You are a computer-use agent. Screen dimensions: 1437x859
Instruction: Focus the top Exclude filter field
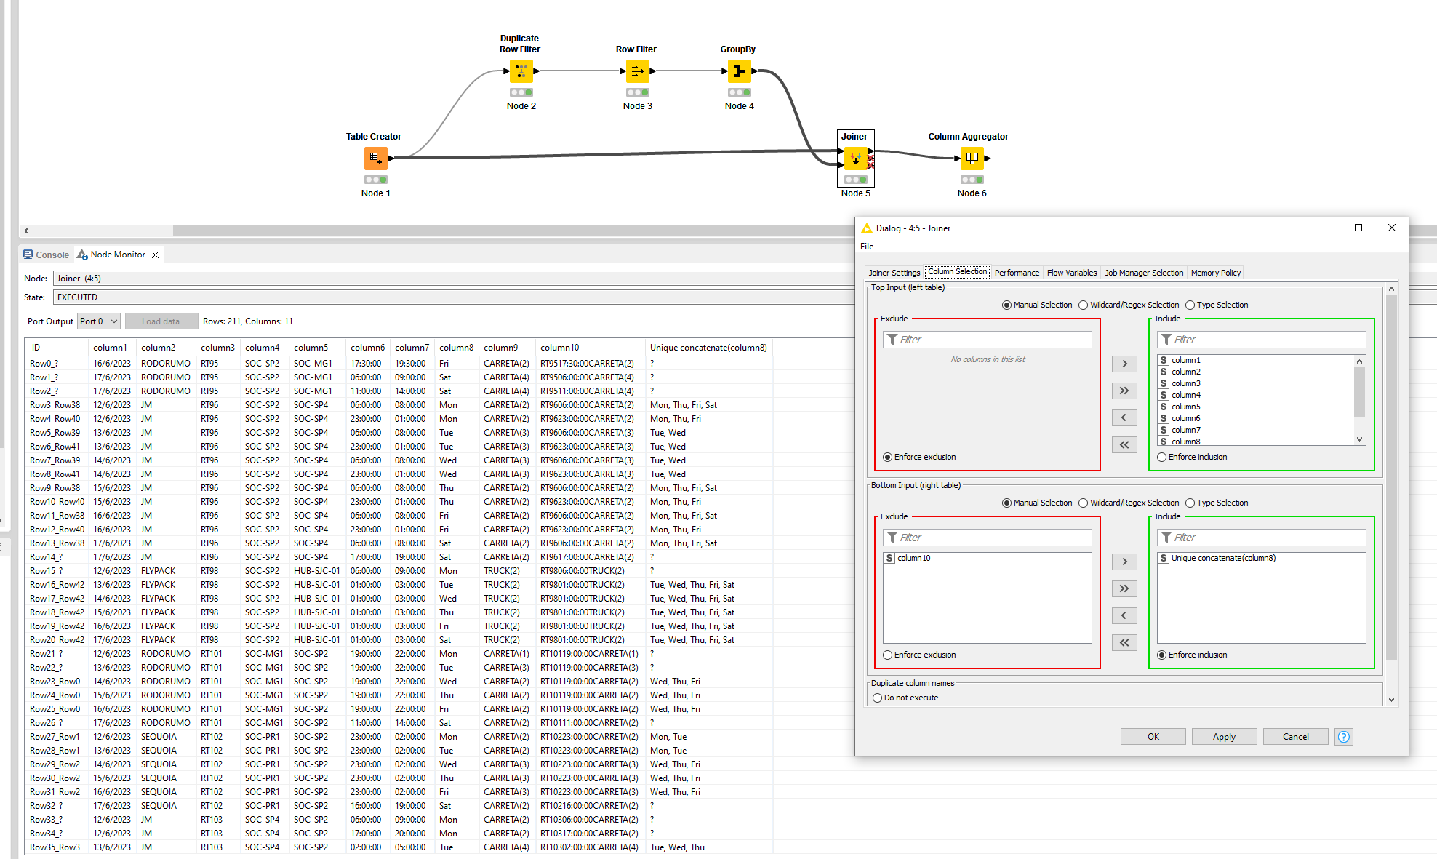pos(987,340)
